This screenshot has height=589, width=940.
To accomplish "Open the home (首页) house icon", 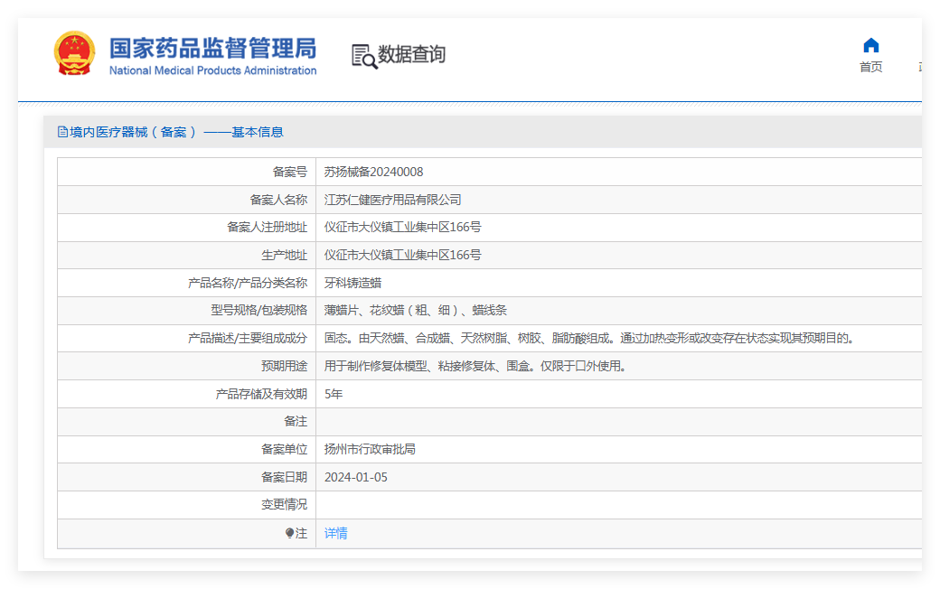I will point(870,45).
